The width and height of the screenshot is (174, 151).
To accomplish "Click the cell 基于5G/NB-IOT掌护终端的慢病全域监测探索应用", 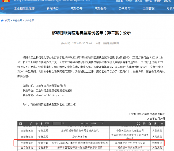I will point(80,143).
